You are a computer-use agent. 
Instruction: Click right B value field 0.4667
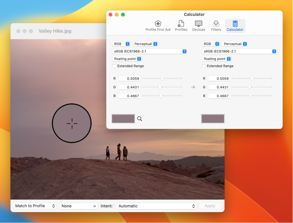pos(219,96)
